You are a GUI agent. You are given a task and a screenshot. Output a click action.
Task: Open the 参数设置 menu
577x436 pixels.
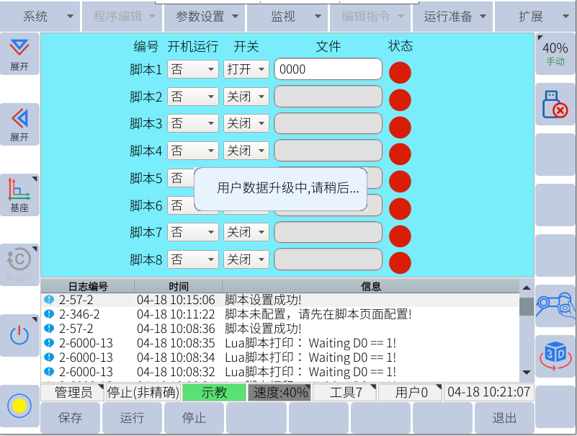pos(205,17)
